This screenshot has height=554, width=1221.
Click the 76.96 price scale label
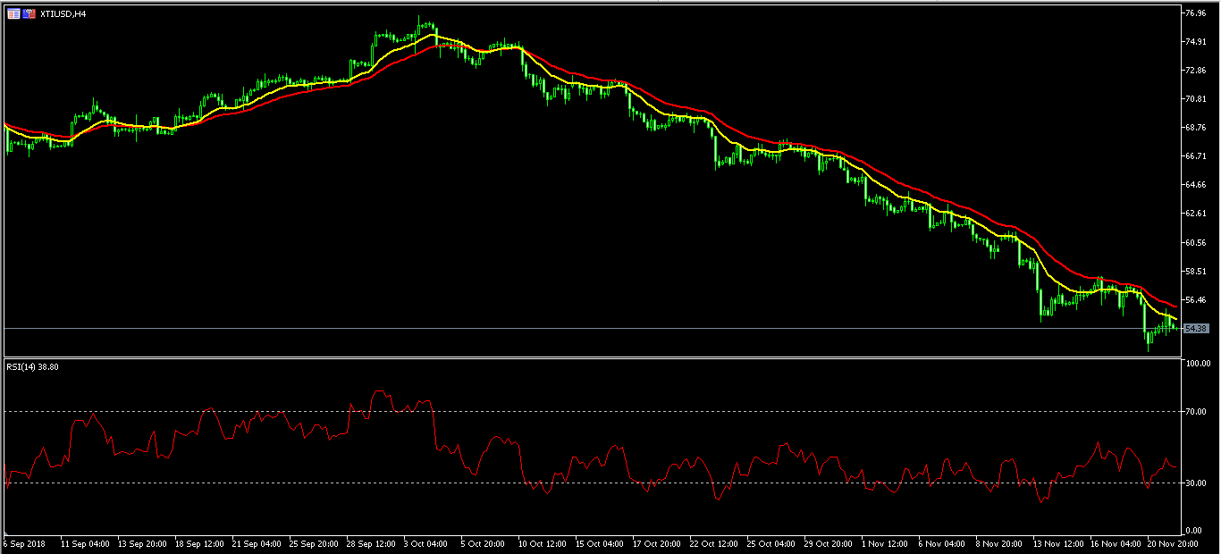(x=1195, y=13)
